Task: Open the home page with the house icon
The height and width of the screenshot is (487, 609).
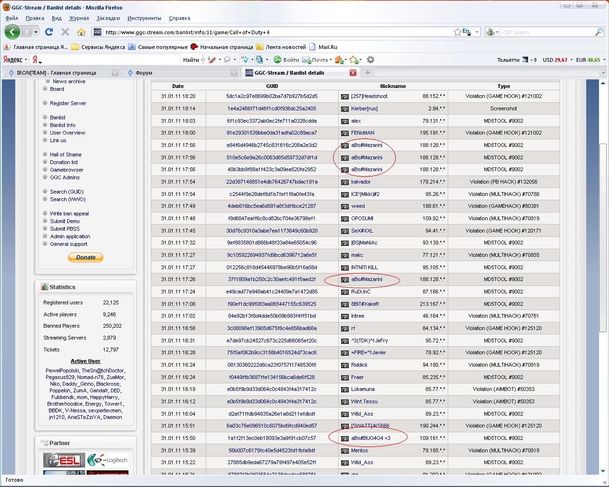Action: click(x=81, y=32)
